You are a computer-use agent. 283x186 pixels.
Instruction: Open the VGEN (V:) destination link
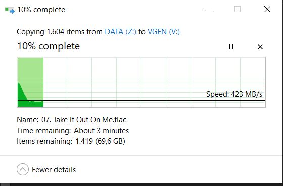[x=164, y=32]
